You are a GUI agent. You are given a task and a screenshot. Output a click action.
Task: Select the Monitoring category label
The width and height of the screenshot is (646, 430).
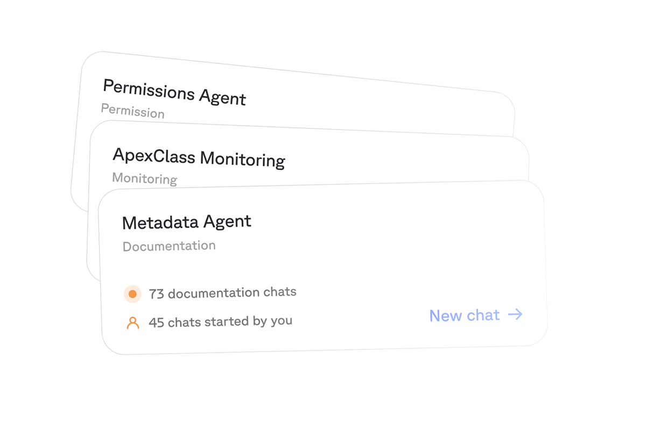(144, 178)
